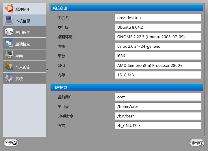Go to the 桌面 sidebar label
The width and height of the screenshot is (208, 151).
pos(19,56)
